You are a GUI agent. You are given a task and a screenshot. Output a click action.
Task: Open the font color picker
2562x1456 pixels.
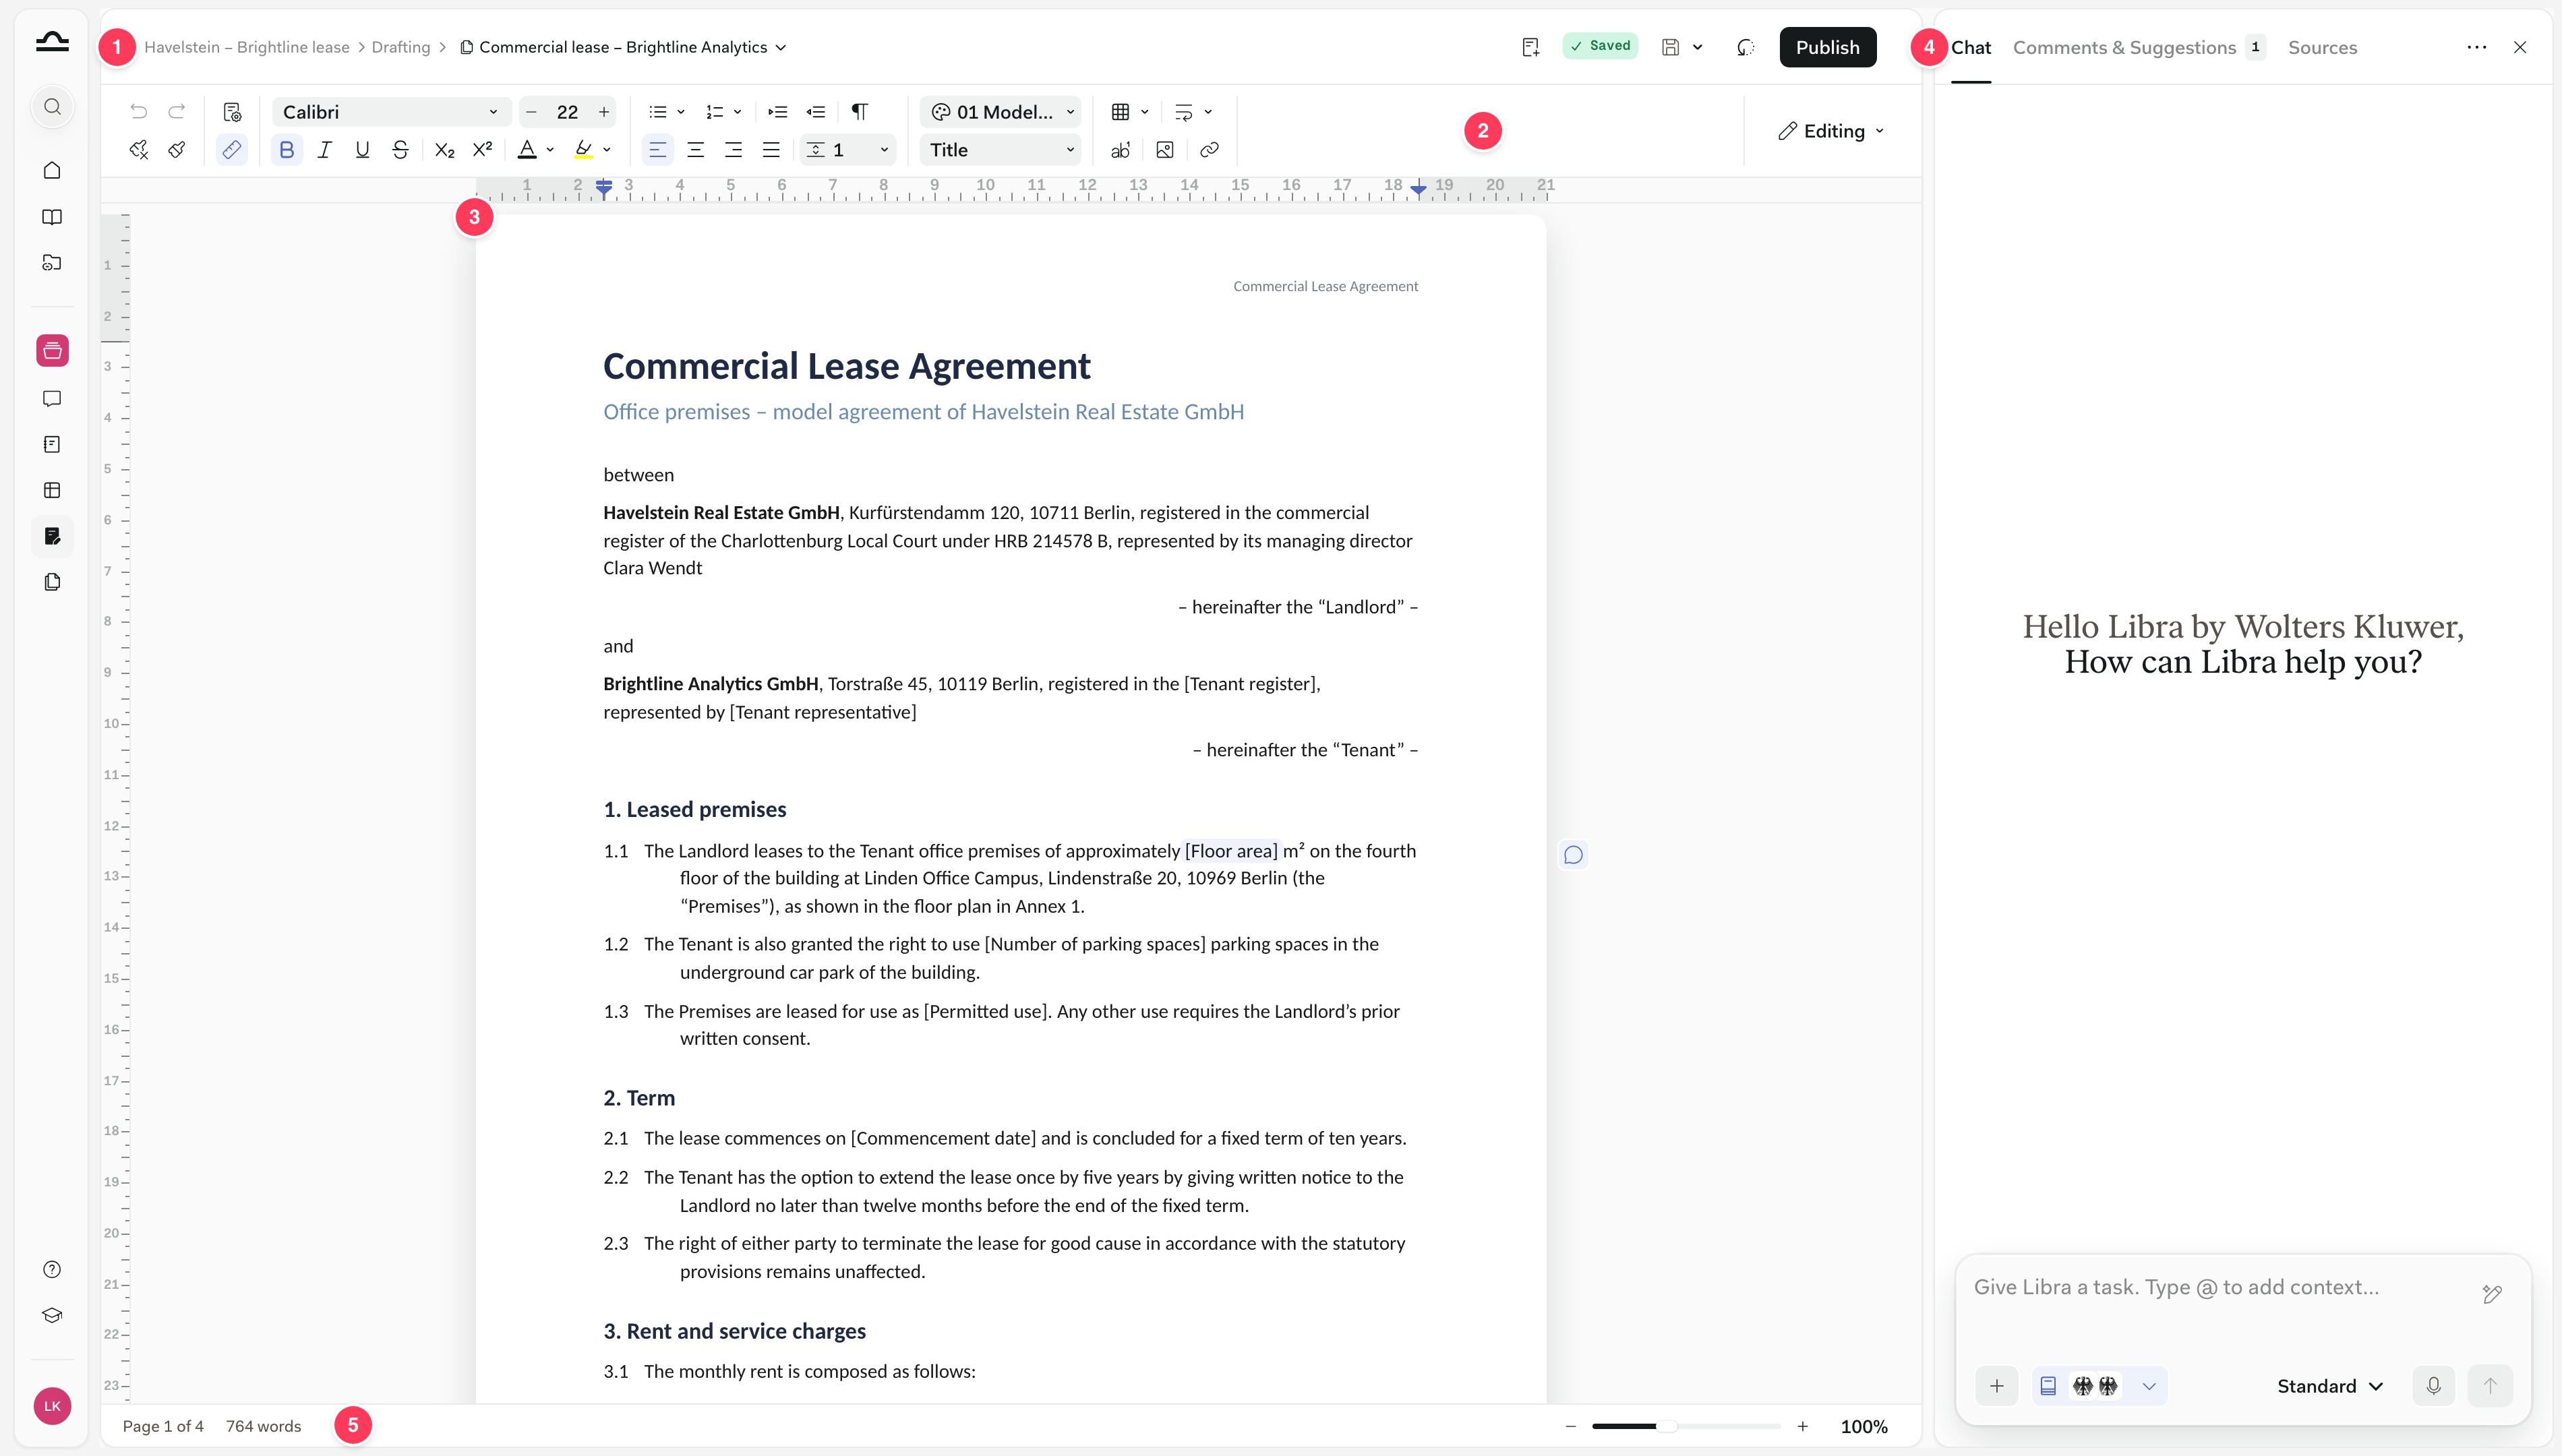(535, 150)
